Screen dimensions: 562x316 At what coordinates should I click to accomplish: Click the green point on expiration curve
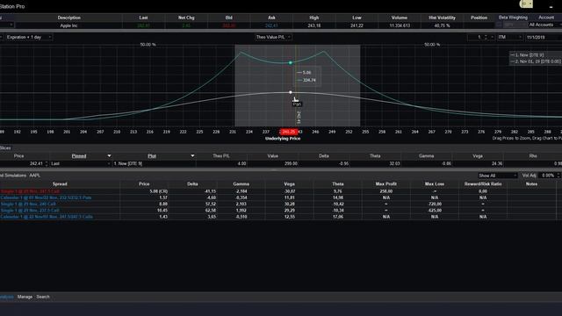[291, 62]
